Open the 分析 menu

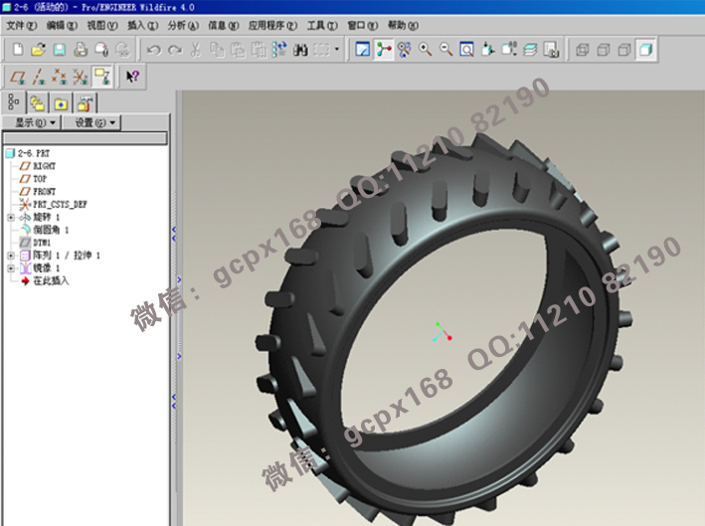tap(182, 24)
